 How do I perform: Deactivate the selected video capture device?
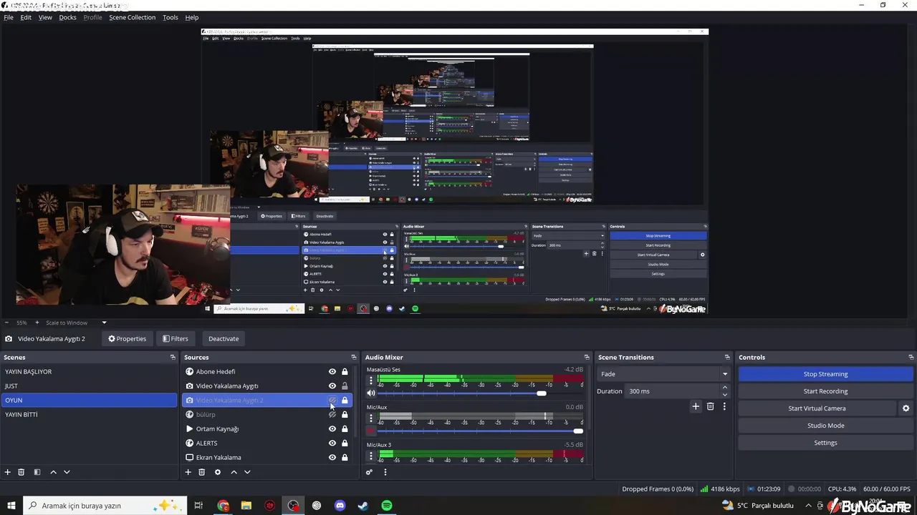(x=224, y=339)
